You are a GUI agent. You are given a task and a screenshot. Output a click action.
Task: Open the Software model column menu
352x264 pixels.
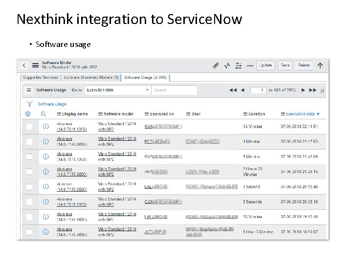[100, 114]
